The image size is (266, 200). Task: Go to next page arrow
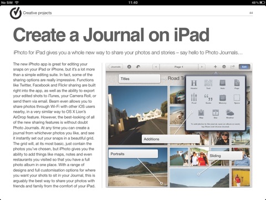coord(202,67)
